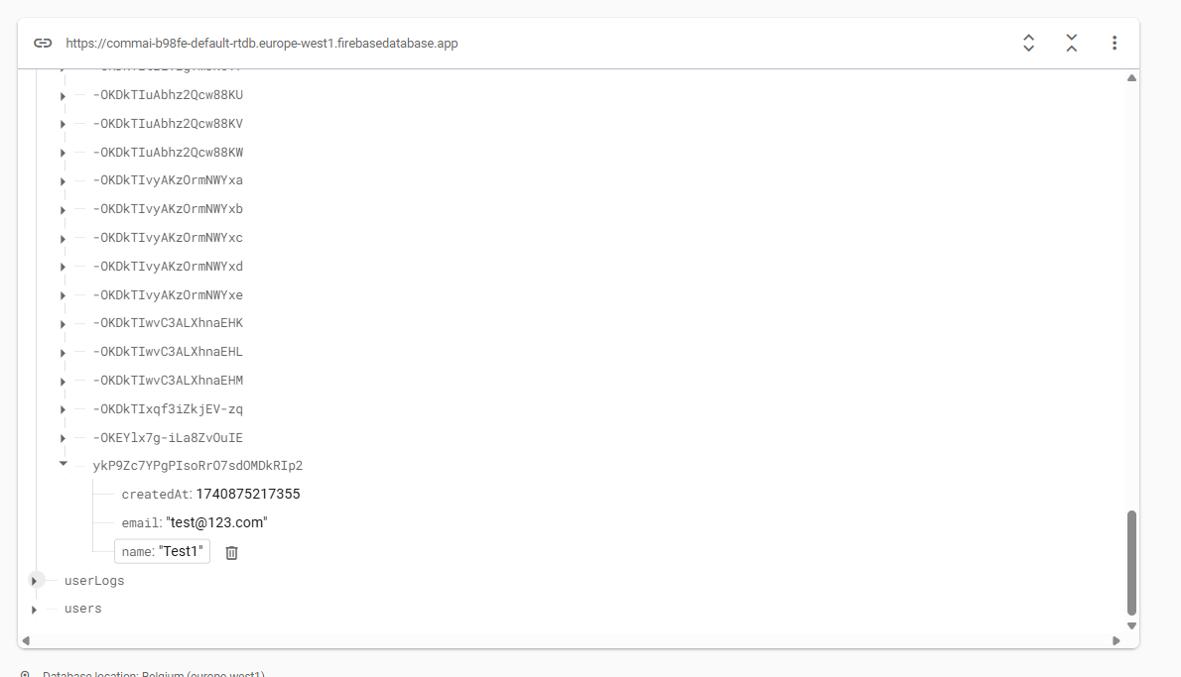Click the horizontal scroll right arrow

click(1116, 640)
